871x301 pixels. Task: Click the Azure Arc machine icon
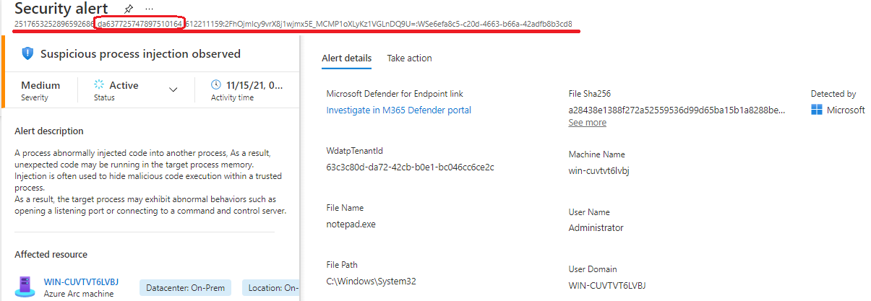25,287
